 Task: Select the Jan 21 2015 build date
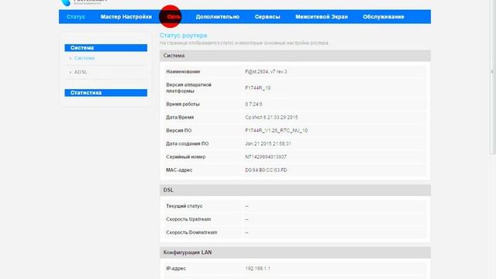(268, 143)
